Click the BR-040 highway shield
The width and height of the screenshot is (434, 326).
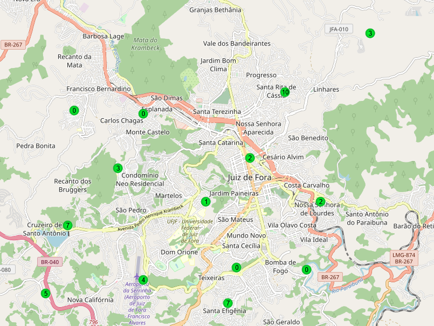50,262
